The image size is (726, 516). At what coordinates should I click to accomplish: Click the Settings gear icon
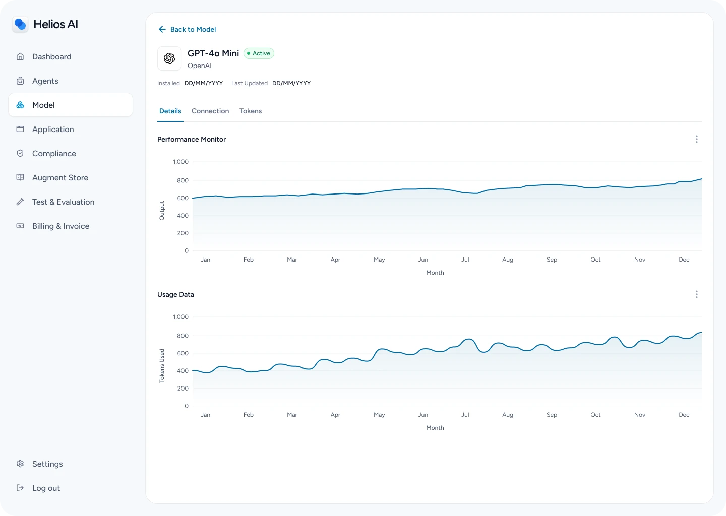(x=20, y=464)
